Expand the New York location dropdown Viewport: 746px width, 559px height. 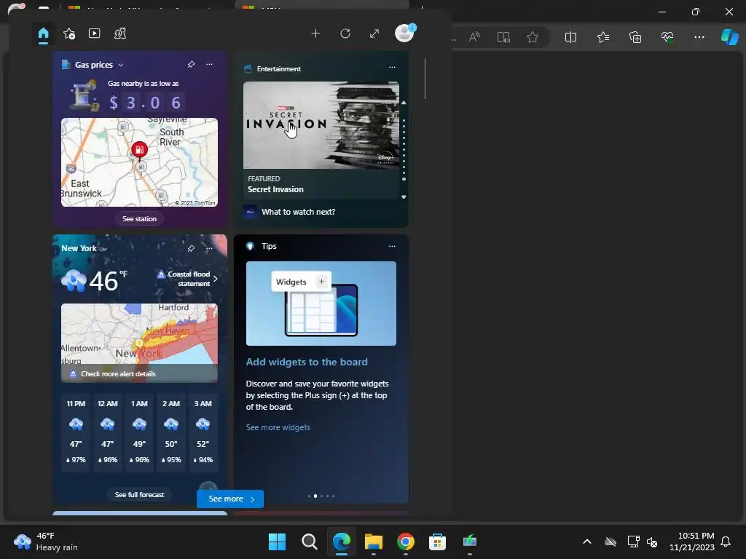pos(104,249)
